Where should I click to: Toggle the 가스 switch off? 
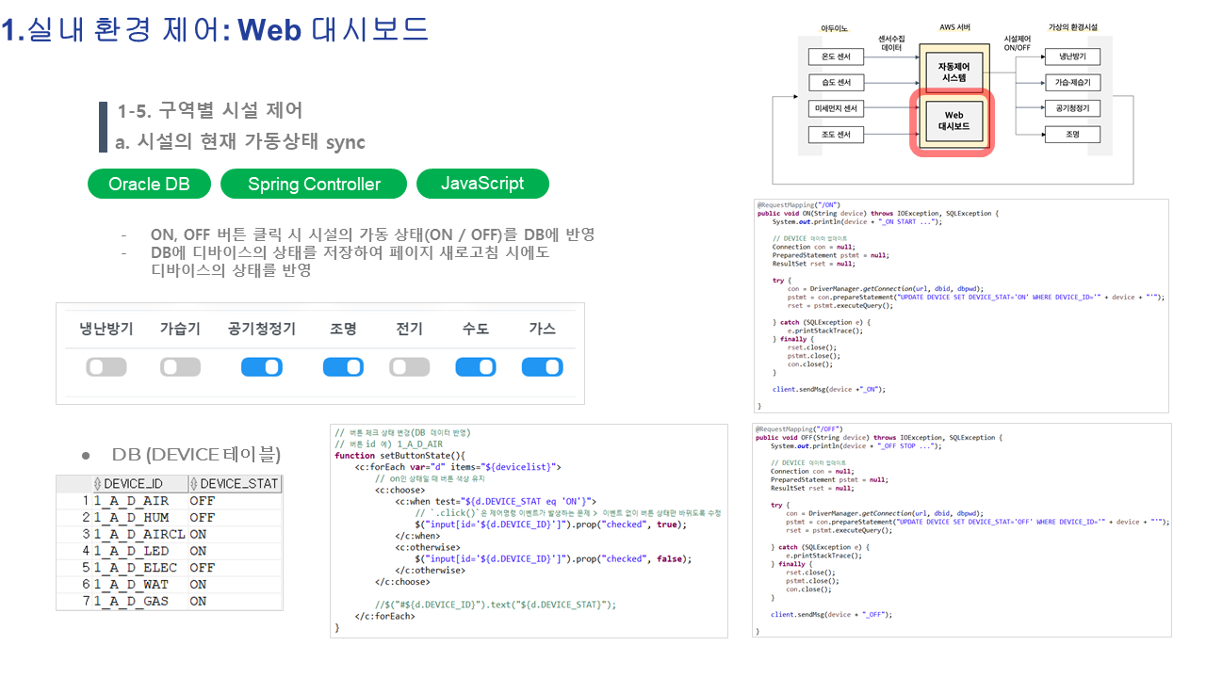point(542,367)
